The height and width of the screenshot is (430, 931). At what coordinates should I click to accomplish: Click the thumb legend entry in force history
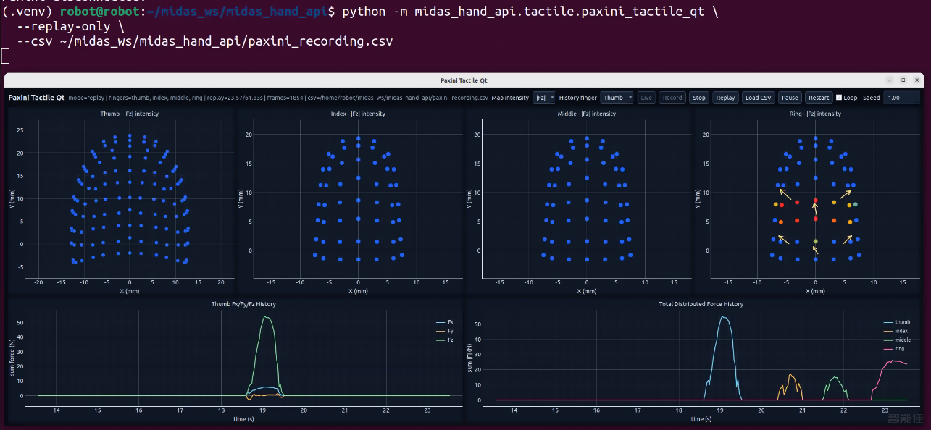[897, 322]
